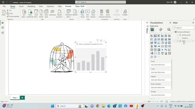Select the Stacked bar chart visual

[152, 36]
